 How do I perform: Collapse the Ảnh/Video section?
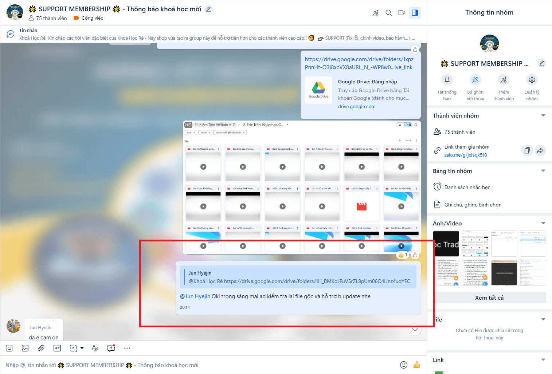[x=543, y=223]
